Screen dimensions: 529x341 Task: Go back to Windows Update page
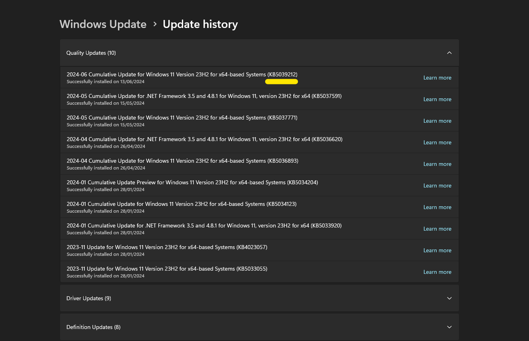coord(103,24)
